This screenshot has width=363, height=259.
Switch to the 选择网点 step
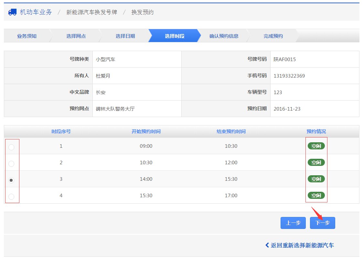coord(76,36)
